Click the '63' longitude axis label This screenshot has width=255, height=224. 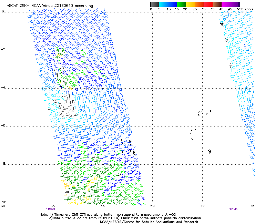pos(53,206)
